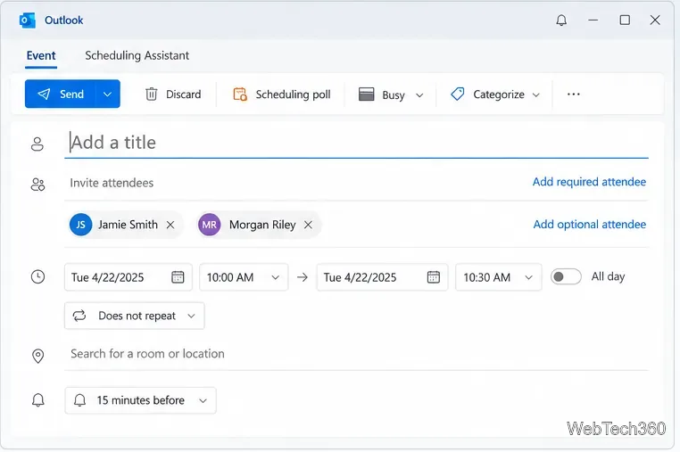This screenshot has height=452, width=680.
Task: Click the Morgan Riley name text
Action: click(x=262, y=225)
